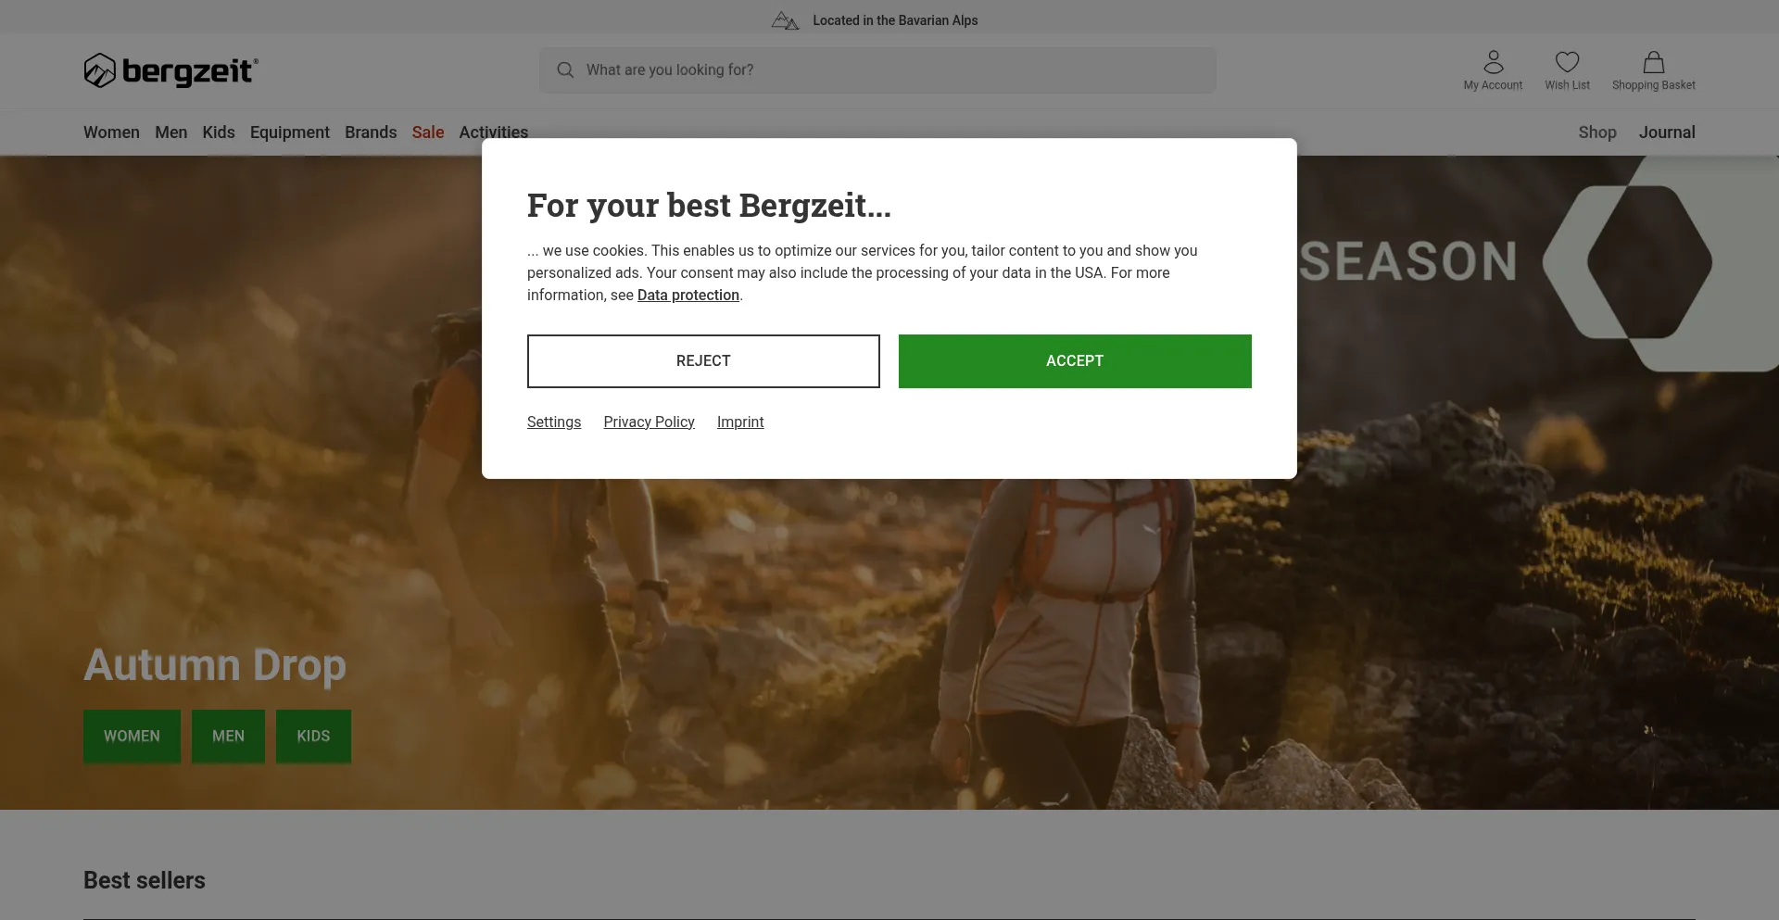Image resolution: width=1779 pixels, height=920 pixels.
Task: Open the Activities menu
Action: [494, 132]
